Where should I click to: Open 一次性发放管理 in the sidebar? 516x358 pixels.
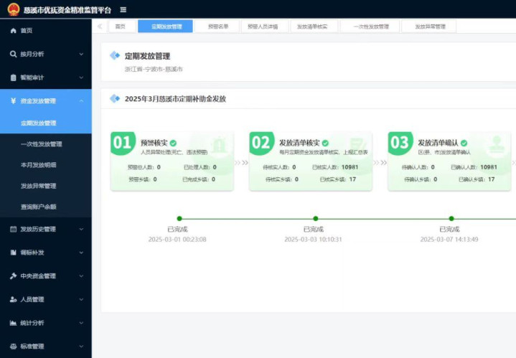point(46,144)
